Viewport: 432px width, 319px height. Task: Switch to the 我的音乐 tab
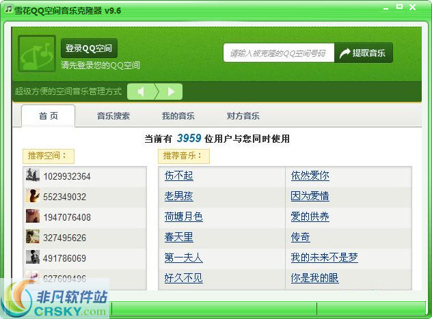coord(178,116)
